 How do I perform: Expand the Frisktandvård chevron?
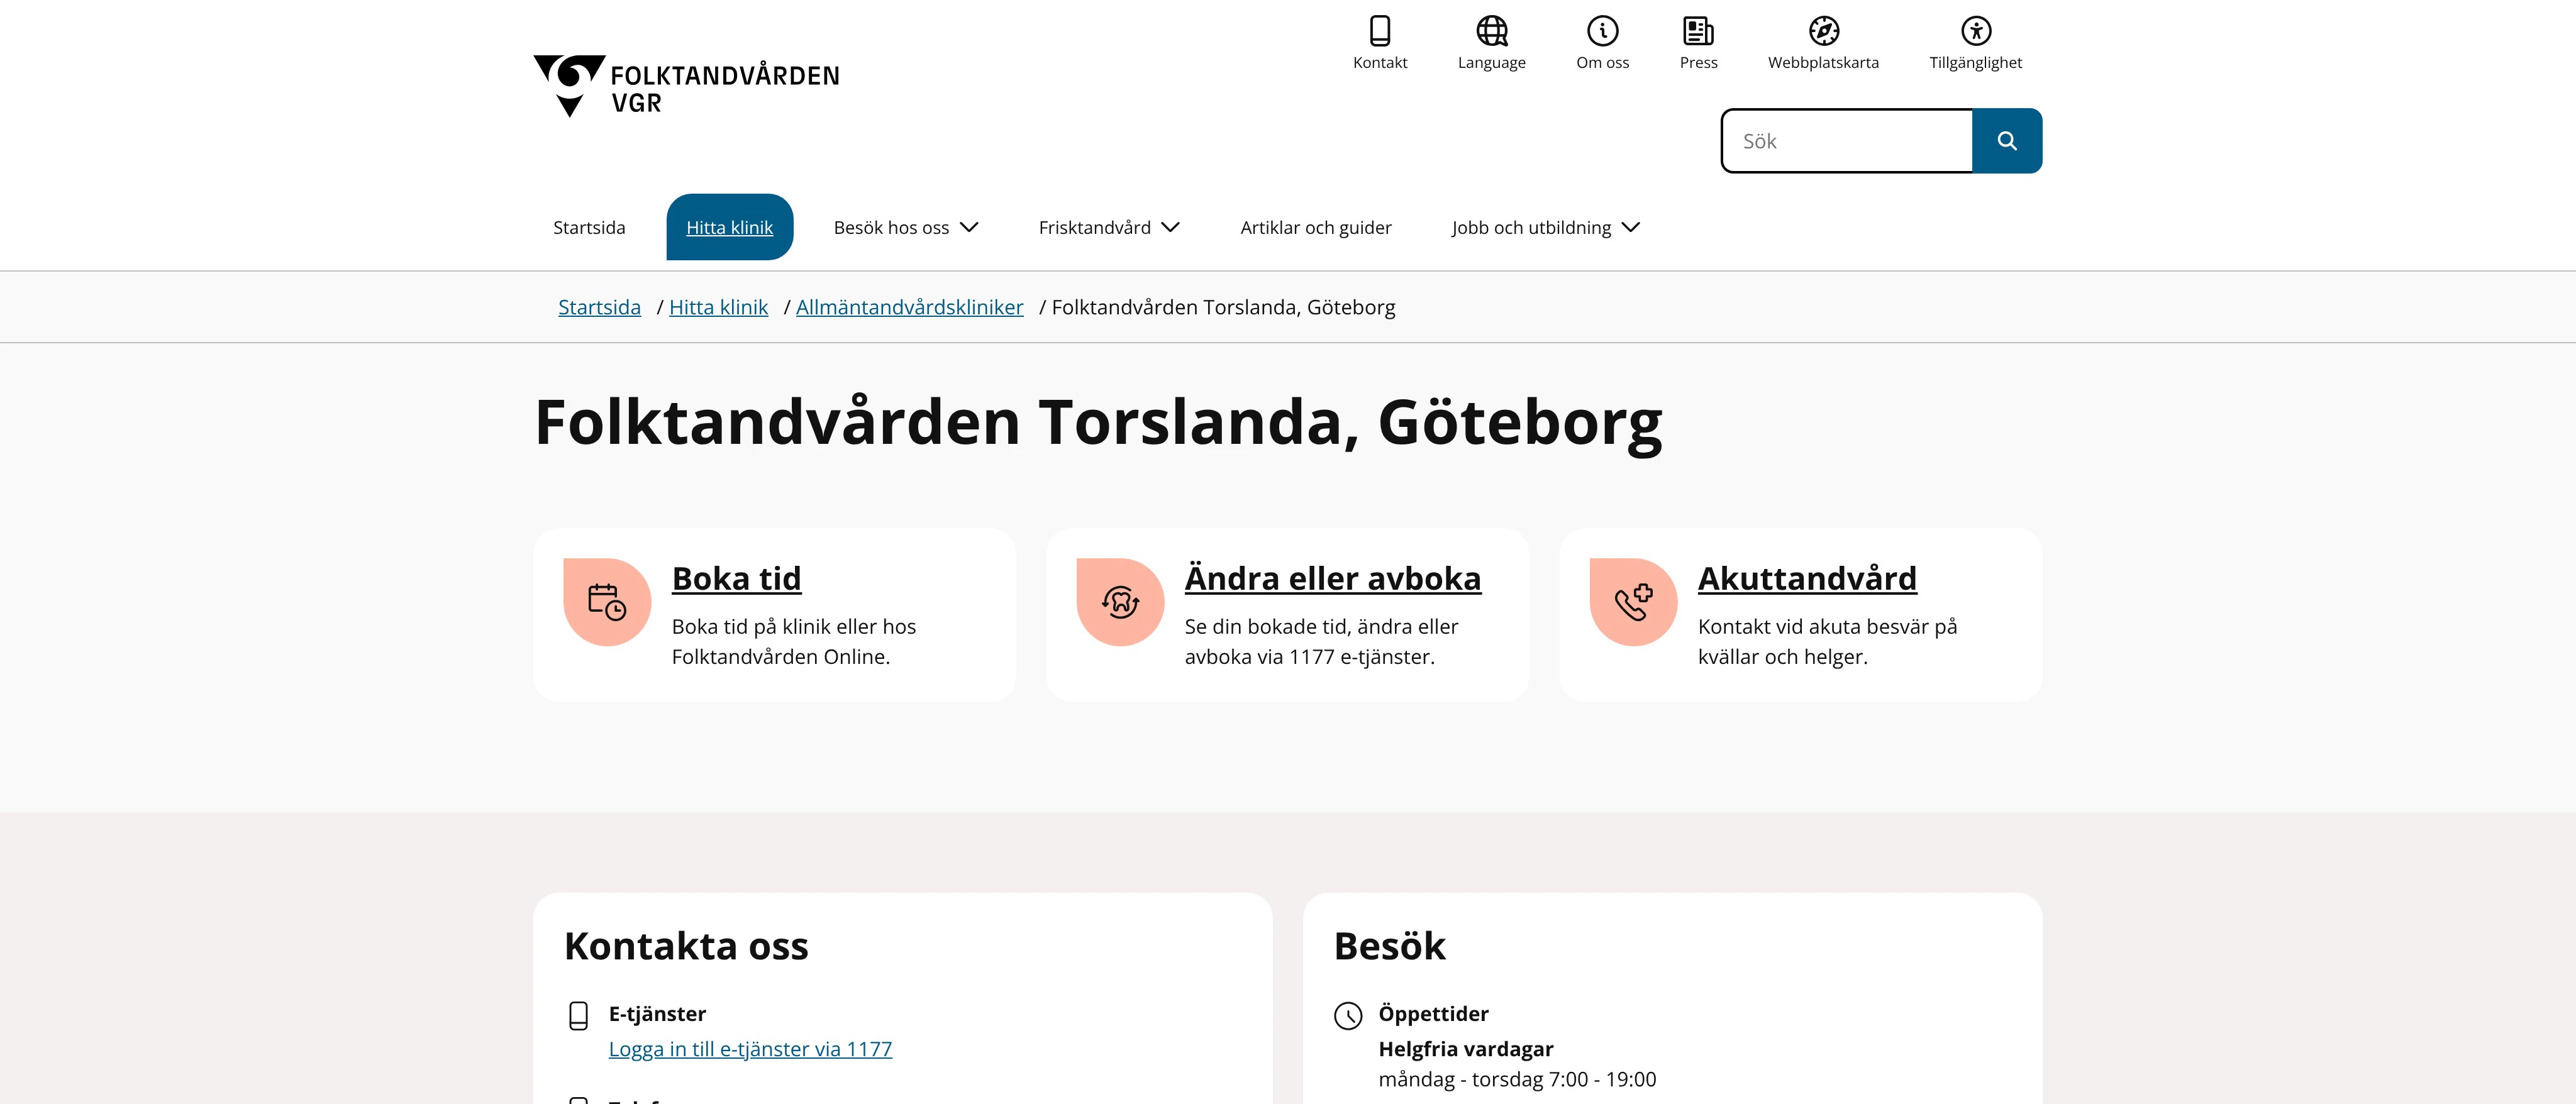pyautogui.click(x=1171, y=227)
